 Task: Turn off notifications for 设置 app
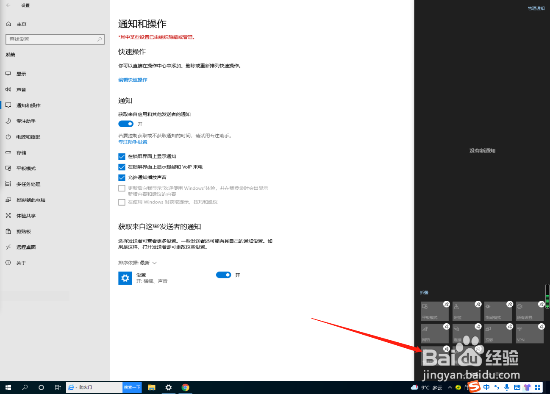223,275
